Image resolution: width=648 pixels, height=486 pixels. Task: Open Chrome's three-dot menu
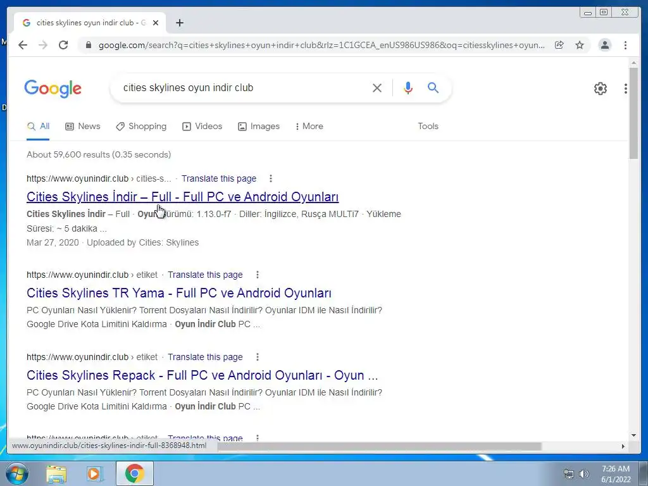625,45
